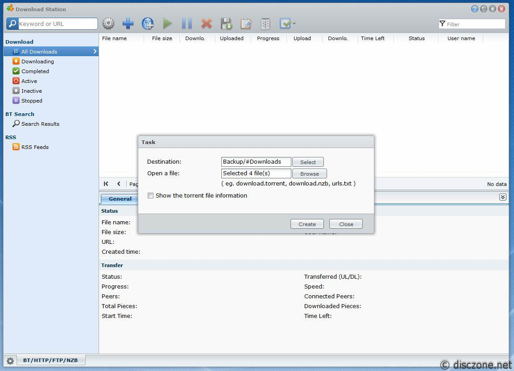The height and width of the screenshot is (371, 514).
Task: Sort by Progress column
Action: click(268, 38)
